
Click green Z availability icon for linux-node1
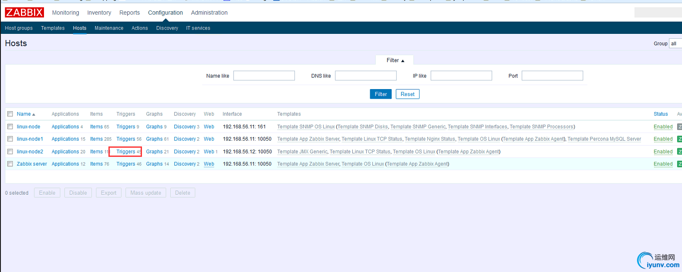679,139
